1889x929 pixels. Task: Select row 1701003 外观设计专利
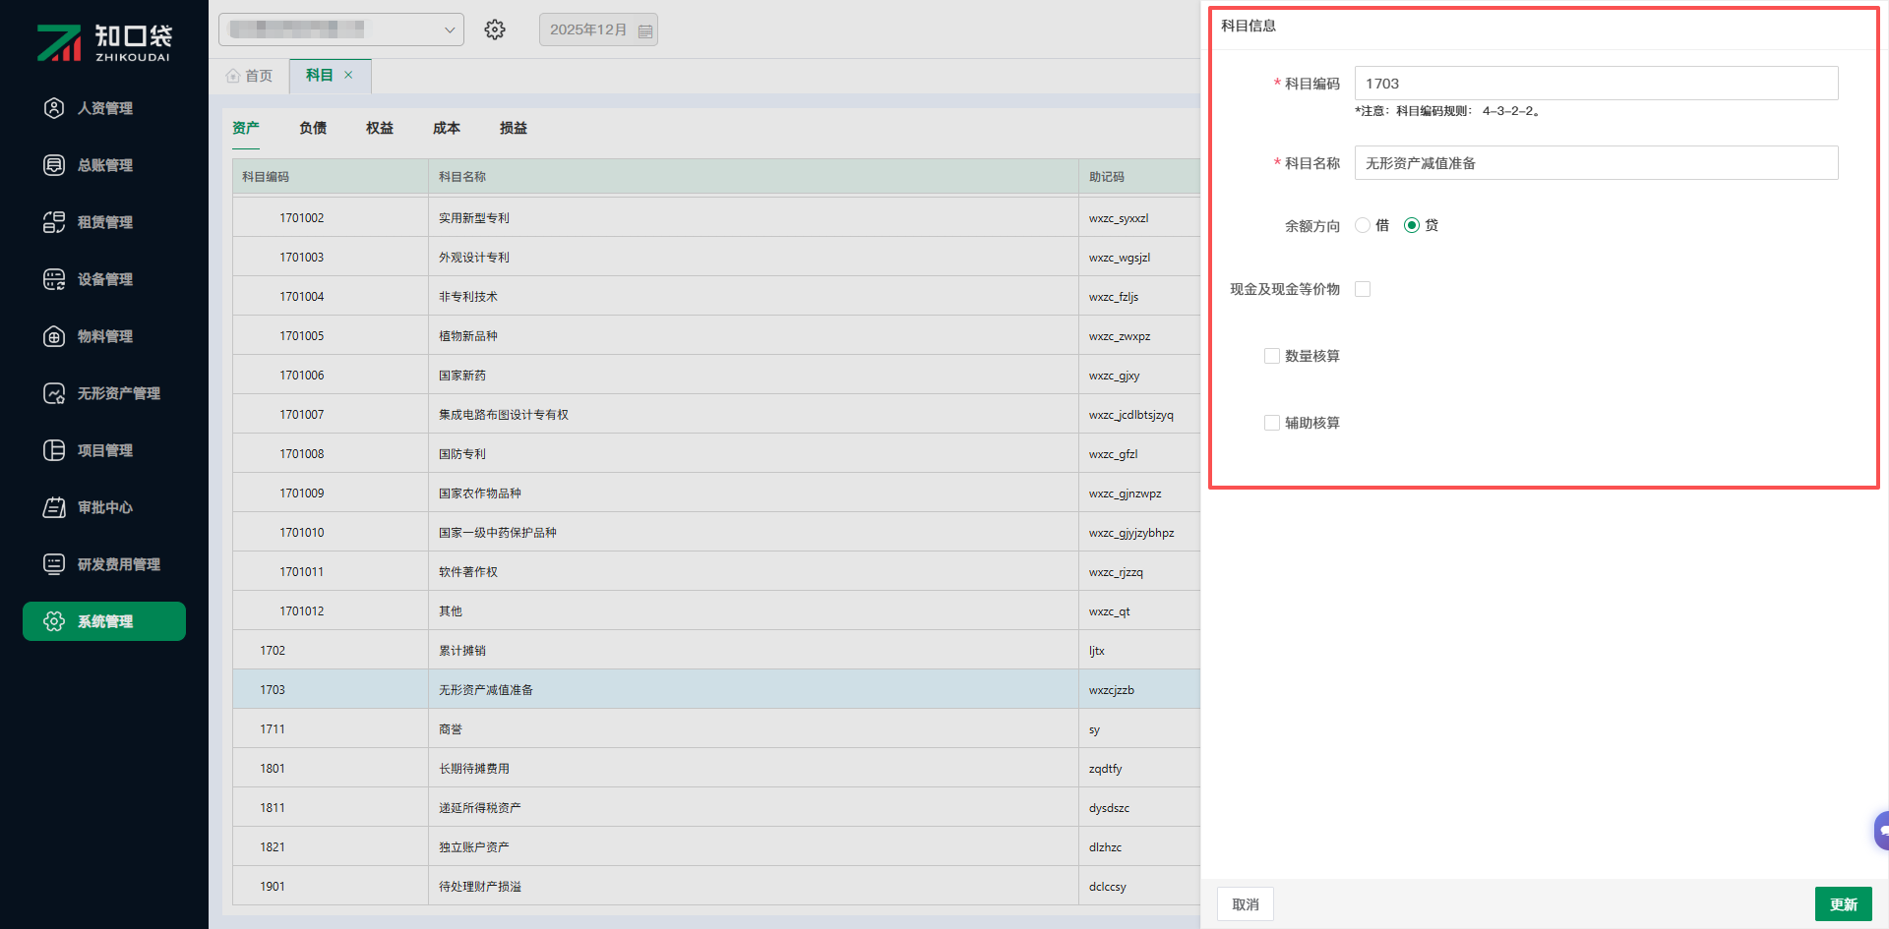(x=716, y=258)
